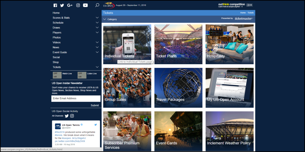This screenshot has height=152, width=305.
Task: Click the Twitter bird in tweet card
Action: [x=96, y=125]
